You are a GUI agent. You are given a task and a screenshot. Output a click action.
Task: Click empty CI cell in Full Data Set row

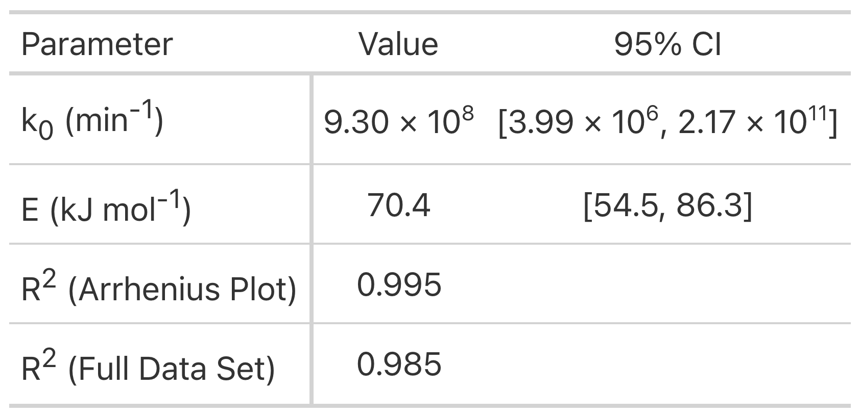pyautogui.click(x=668, y=364)
